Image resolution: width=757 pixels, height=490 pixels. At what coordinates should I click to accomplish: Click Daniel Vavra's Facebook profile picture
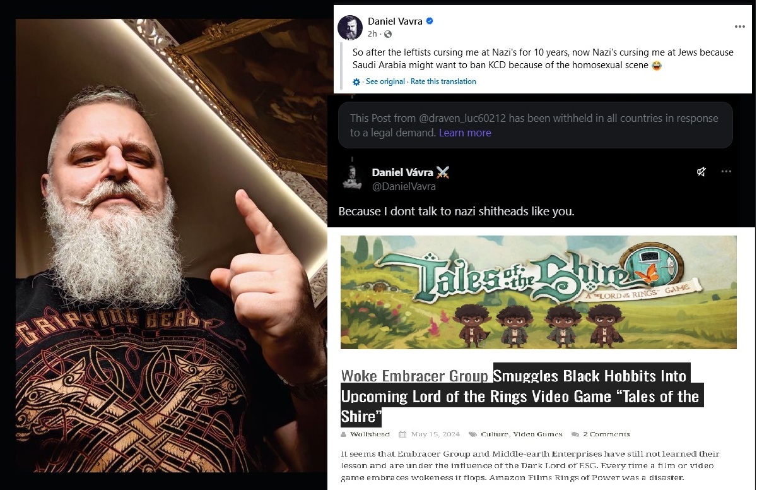350,27
